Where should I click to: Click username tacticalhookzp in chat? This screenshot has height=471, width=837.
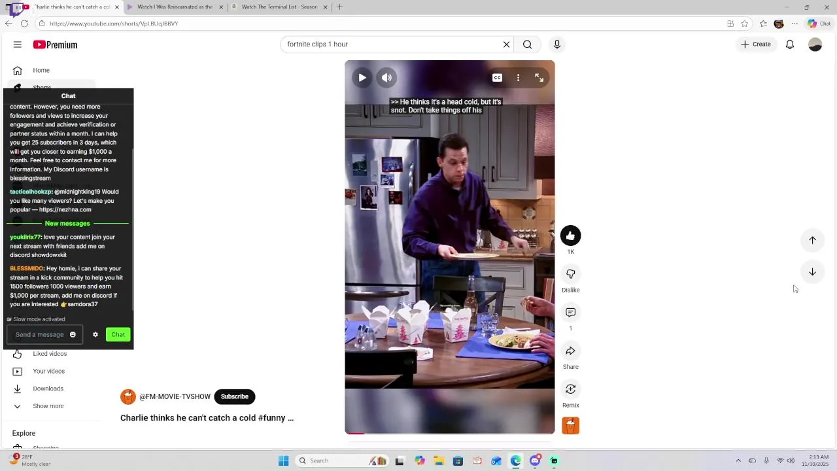pos(31,192)
